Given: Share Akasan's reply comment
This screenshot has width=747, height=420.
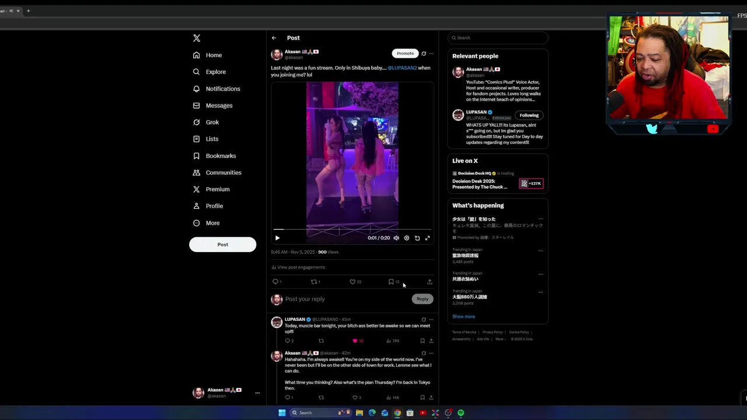Looking at the screenshot, I should (x=431, y=398).
